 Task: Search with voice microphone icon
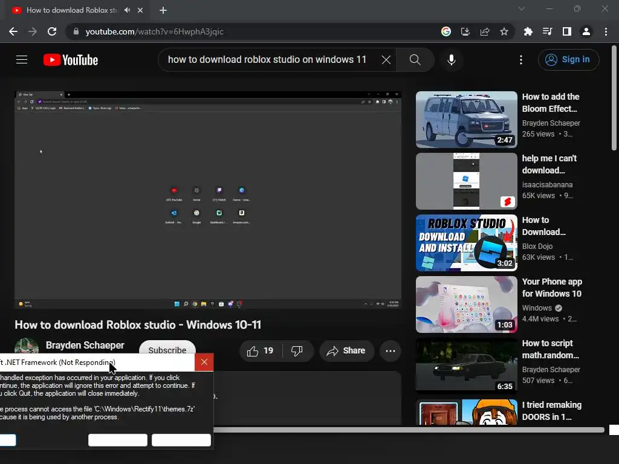452,60
